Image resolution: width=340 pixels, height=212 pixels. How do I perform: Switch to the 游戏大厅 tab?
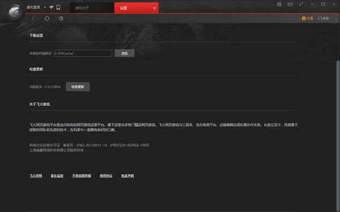[92, 8]
